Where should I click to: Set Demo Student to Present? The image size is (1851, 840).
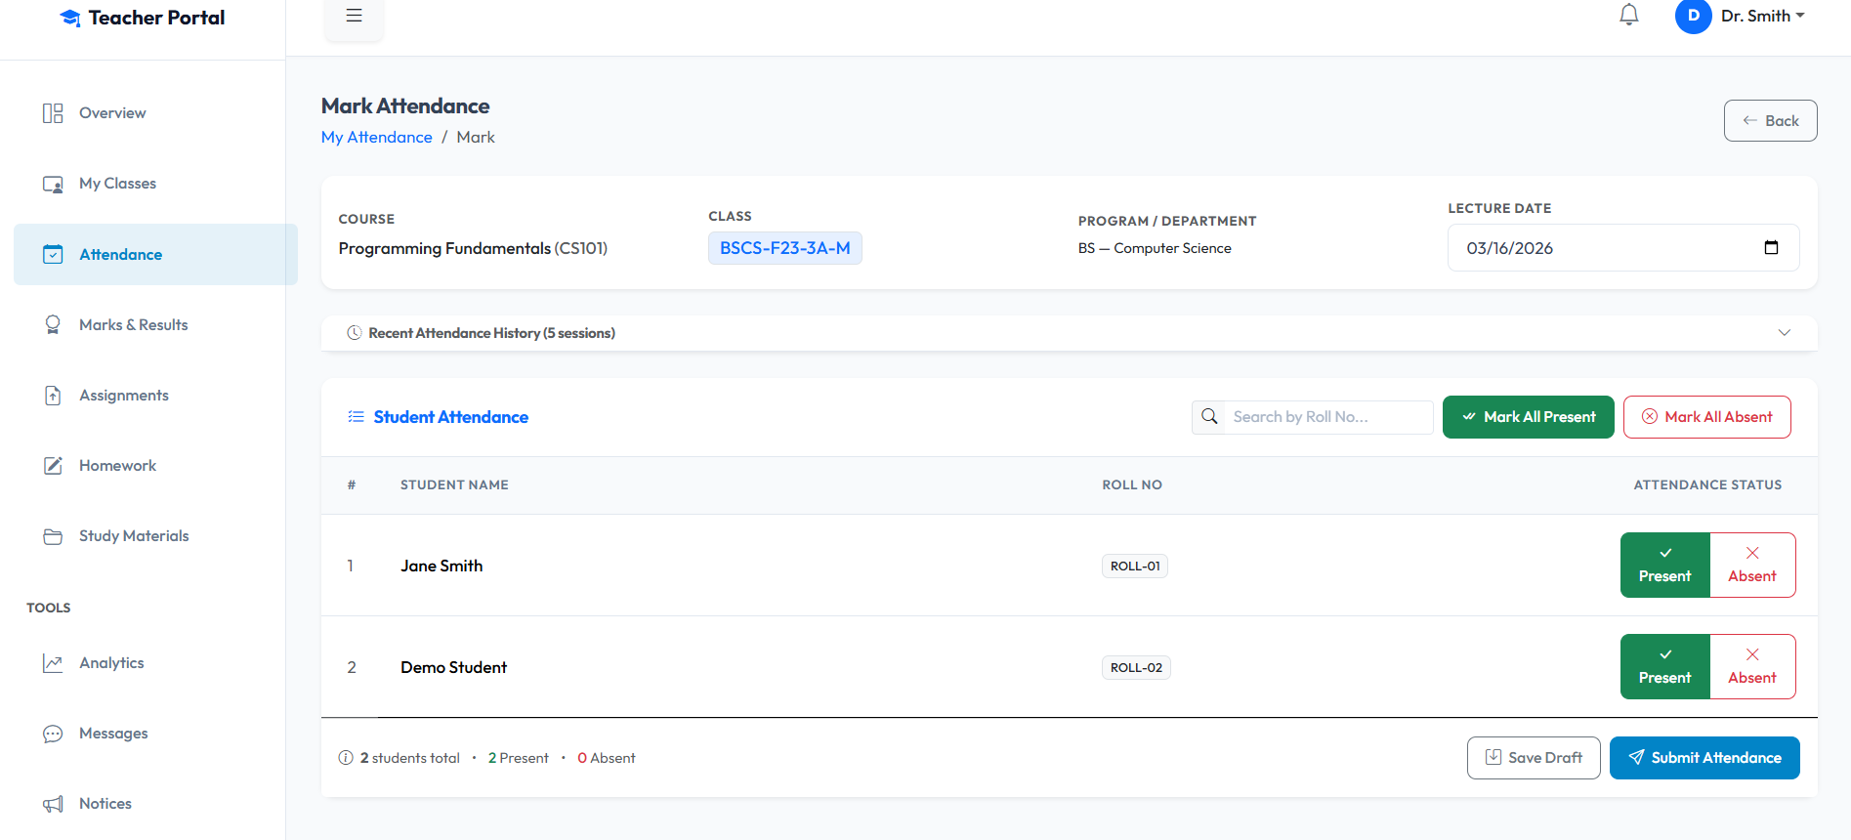point(1664,667)
